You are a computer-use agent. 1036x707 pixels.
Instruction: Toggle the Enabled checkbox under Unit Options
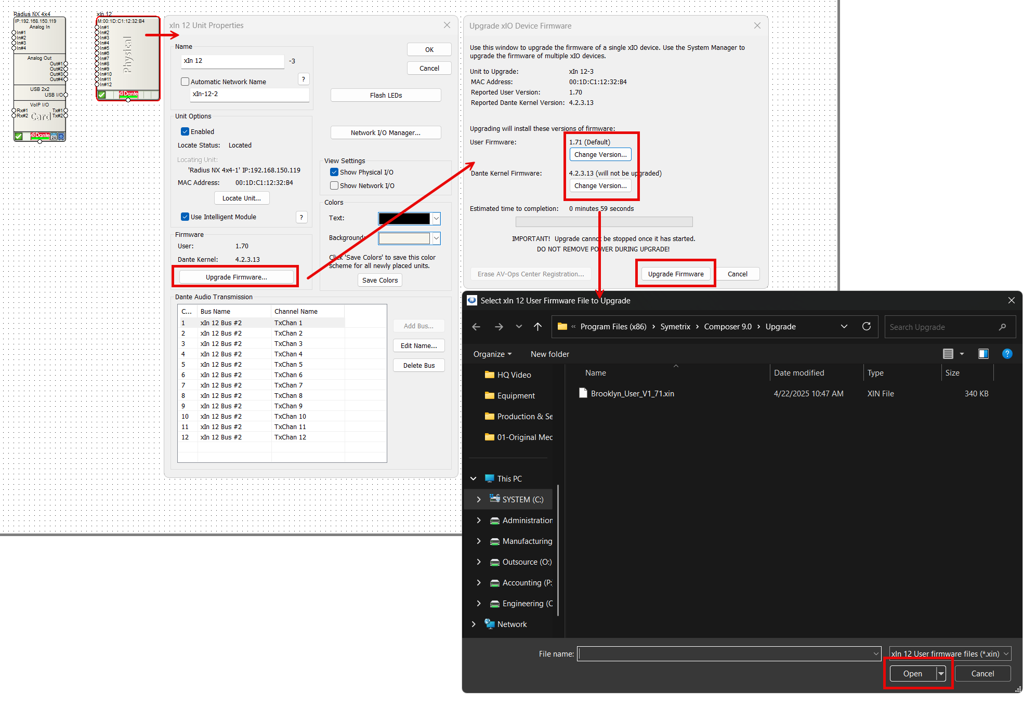pyautogui.click(x=185, y=131)
